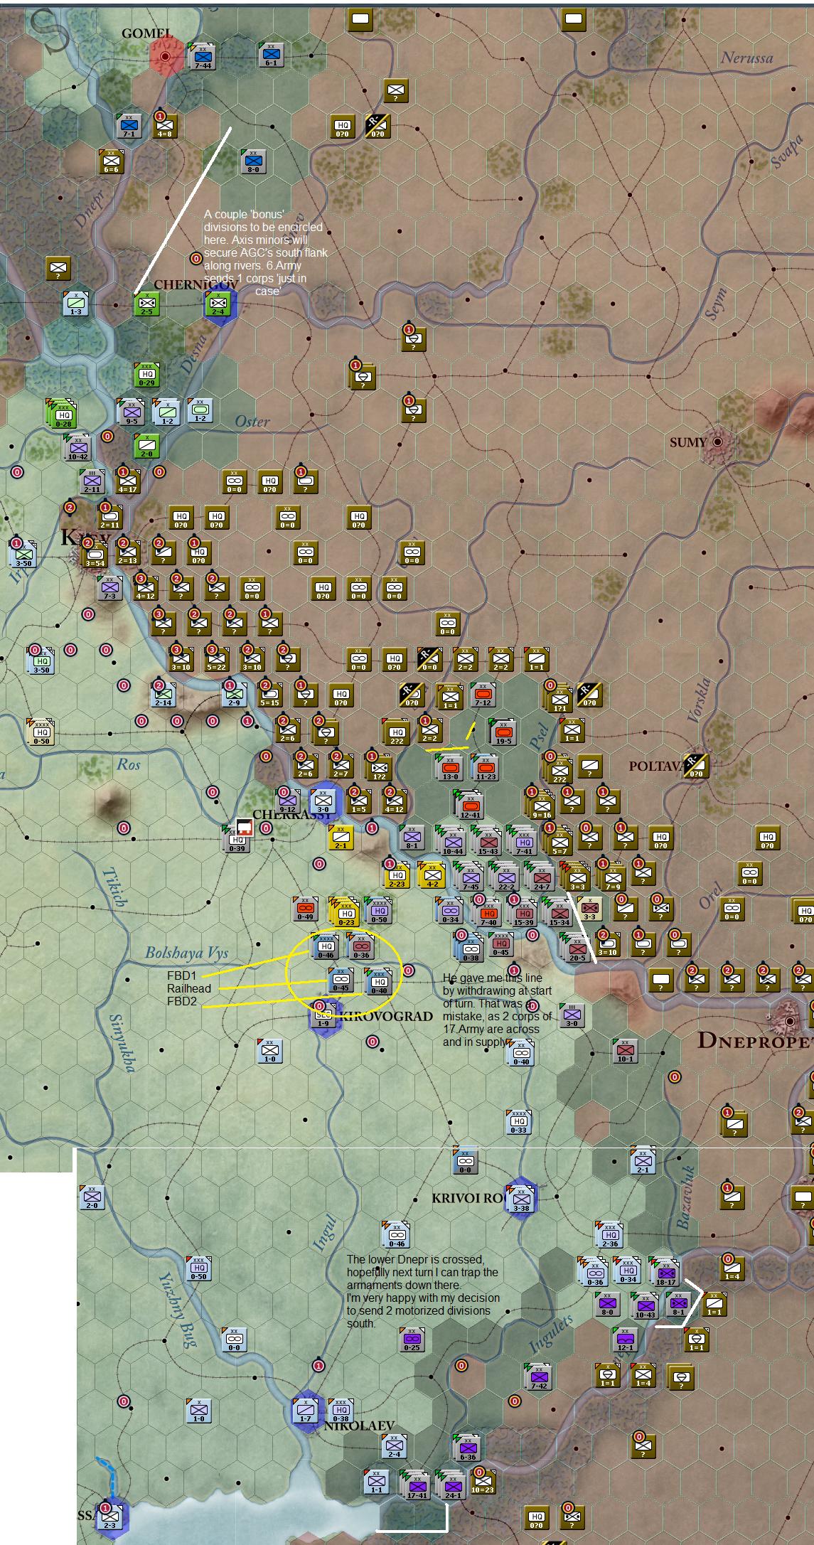Click the Soviet 3=54 stack in Kiev
The height and width of the screenshot is (1545, 814).
coord(95,555)
